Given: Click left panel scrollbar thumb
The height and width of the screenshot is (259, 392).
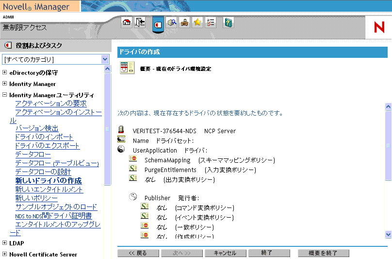Looking at the screenshot, I should [x=107, y=129].
